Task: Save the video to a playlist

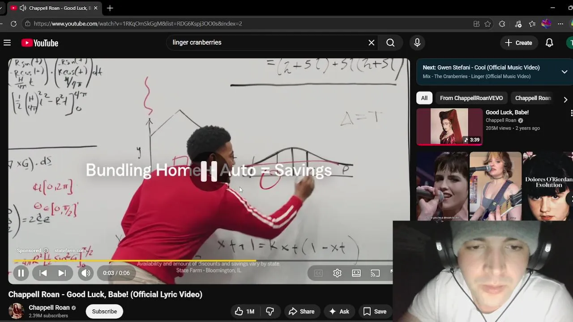Action: [x=375, y=312]
